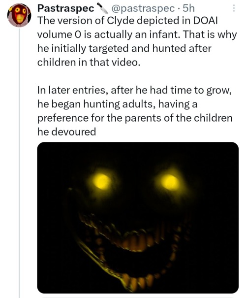The width and height of the screenshot is (246, 298).
Task: Click the left glowing yellow eye in the image
Action: pyautogui.click(x=102, y=181)
